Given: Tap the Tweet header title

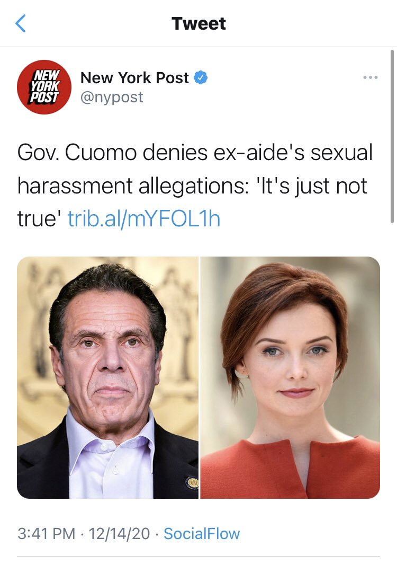Looking at the screenshot, I should tap(198, 24).
